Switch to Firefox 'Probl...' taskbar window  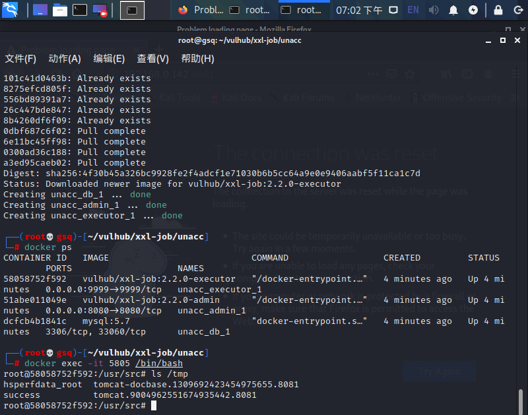pyautogui.click(x=201, y=10)
